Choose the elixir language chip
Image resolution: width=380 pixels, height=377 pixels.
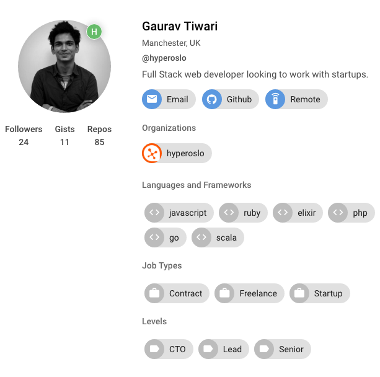tap(298, 213)
